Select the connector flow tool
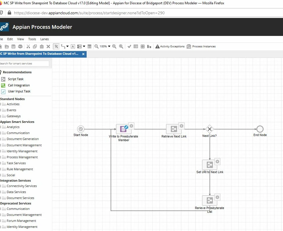This screenshot has width=283, height=231. 63,46
